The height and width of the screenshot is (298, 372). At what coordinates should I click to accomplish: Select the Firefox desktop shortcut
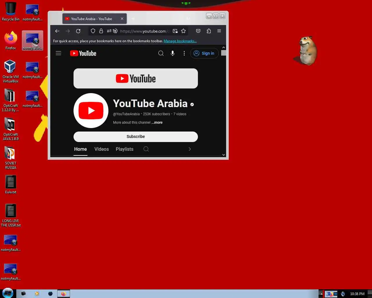(x=11, y=40)
